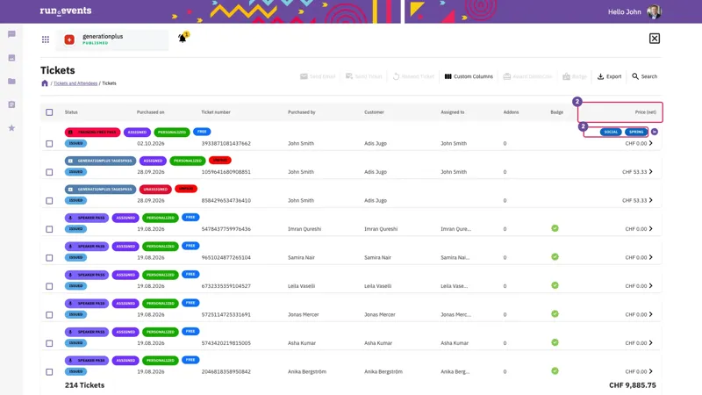Open the image gallery sidebar icon
The width and height of the screenshot is (702, 395).
[11, 58]
